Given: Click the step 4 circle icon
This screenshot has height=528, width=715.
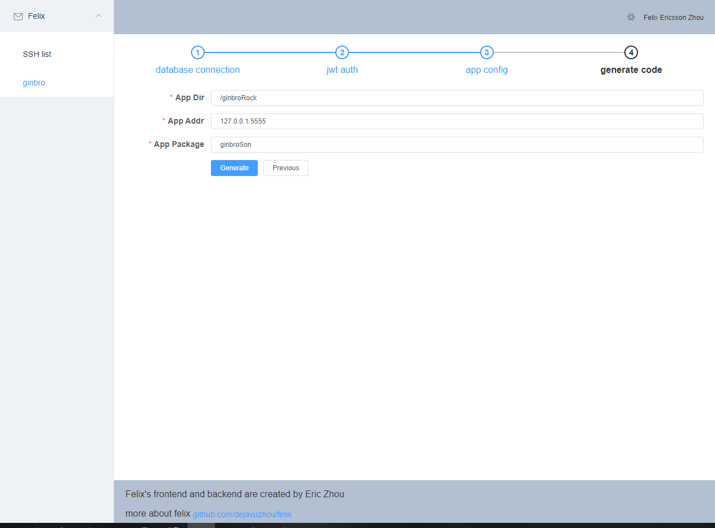Looking at the screenshot, I should (x=631, y=52).
